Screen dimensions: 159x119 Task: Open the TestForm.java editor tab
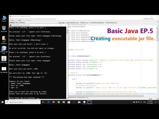coord(84,22)
